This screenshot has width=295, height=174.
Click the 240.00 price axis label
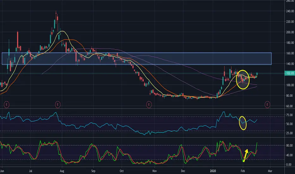290,11
